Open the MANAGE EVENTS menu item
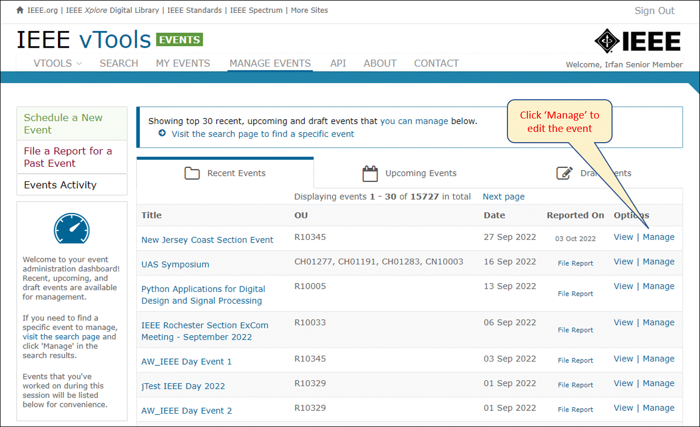This screenshot has width=700, height=427. pyautogui.click(x=270, y=63)
